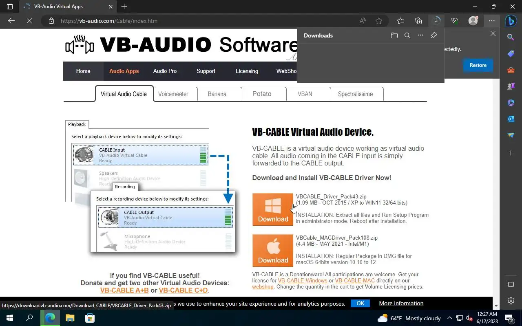Image resolution: width=522 pixels, height=326 pixels.
Task: Open Collections toolbar icon
Action: 418,21
